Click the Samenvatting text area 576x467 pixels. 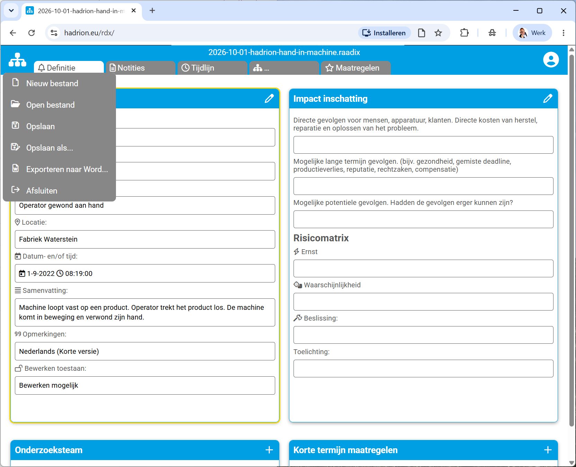(145, 312)
